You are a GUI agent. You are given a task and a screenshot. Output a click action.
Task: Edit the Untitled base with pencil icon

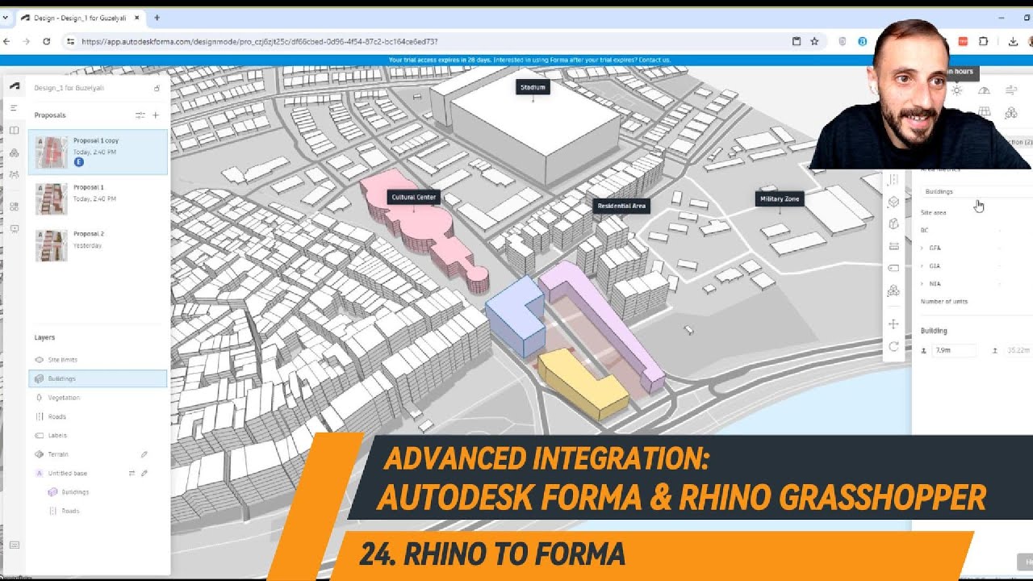point(144,473)
